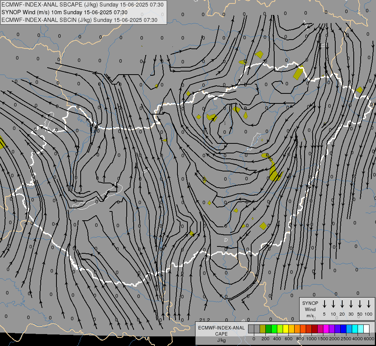Click the wind arrow above 10 m/s

333,304
